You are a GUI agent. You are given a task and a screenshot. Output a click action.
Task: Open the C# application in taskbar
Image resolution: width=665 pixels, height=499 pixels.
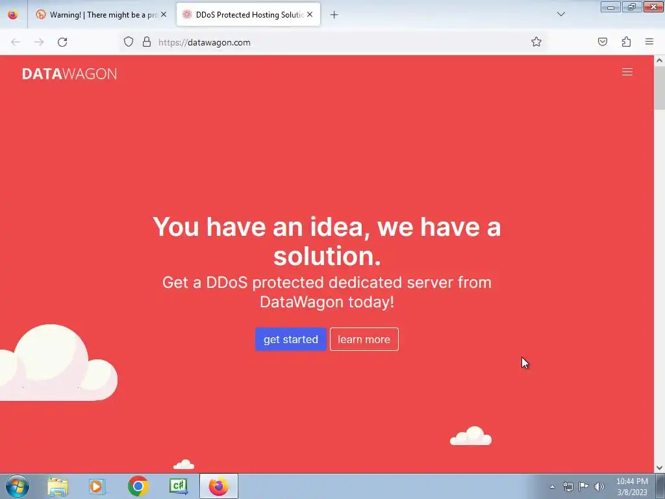[178, 486]
